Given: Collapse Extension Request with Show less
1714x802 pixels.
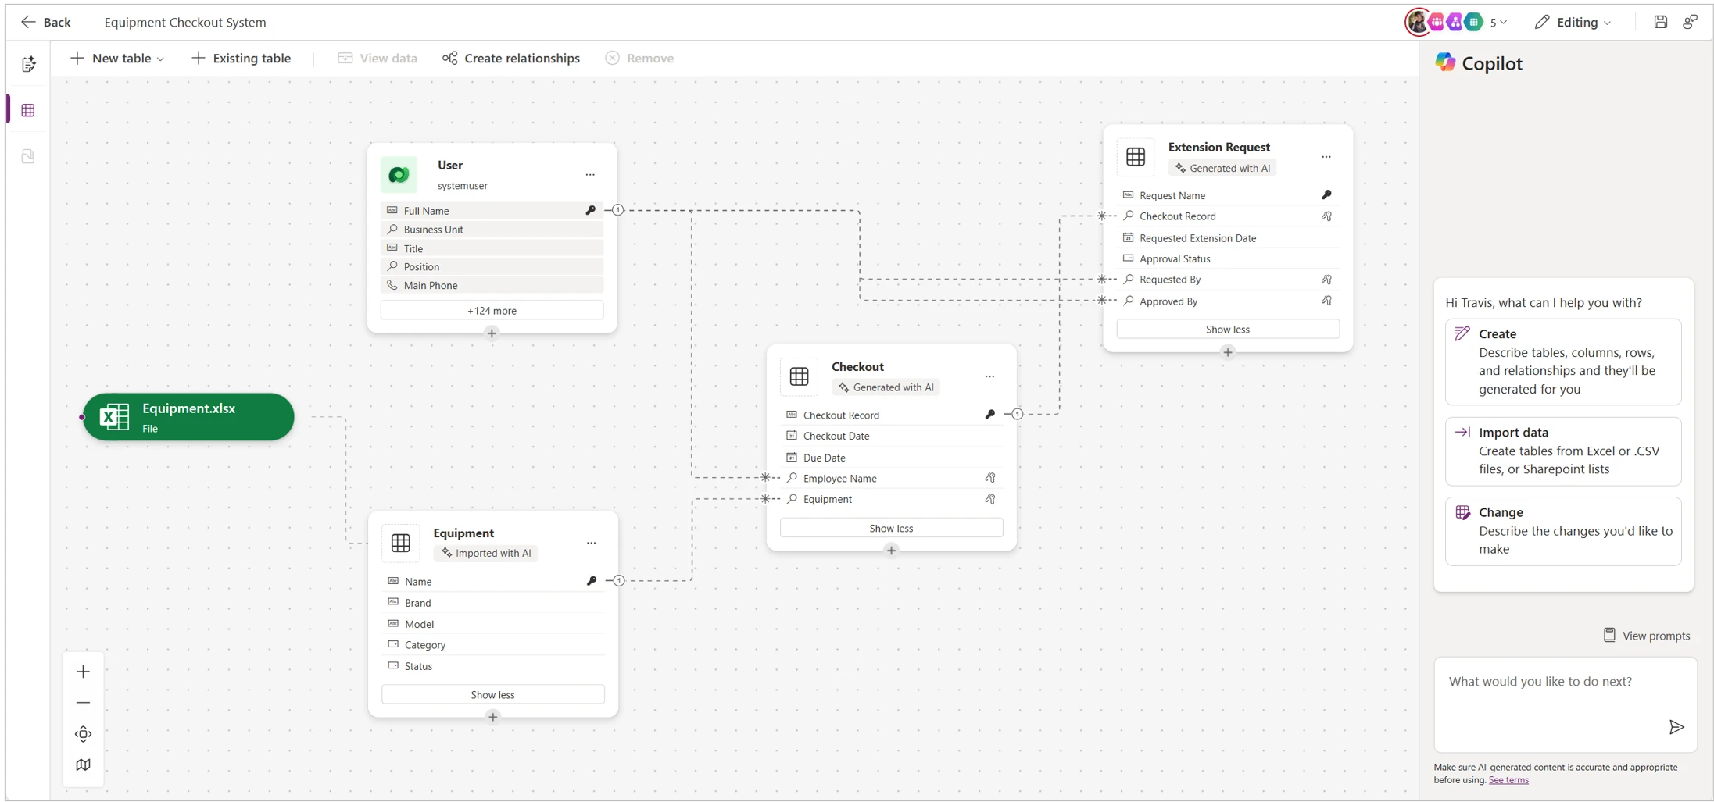Looking at the screenshot, I should [x=1227, y=330].
